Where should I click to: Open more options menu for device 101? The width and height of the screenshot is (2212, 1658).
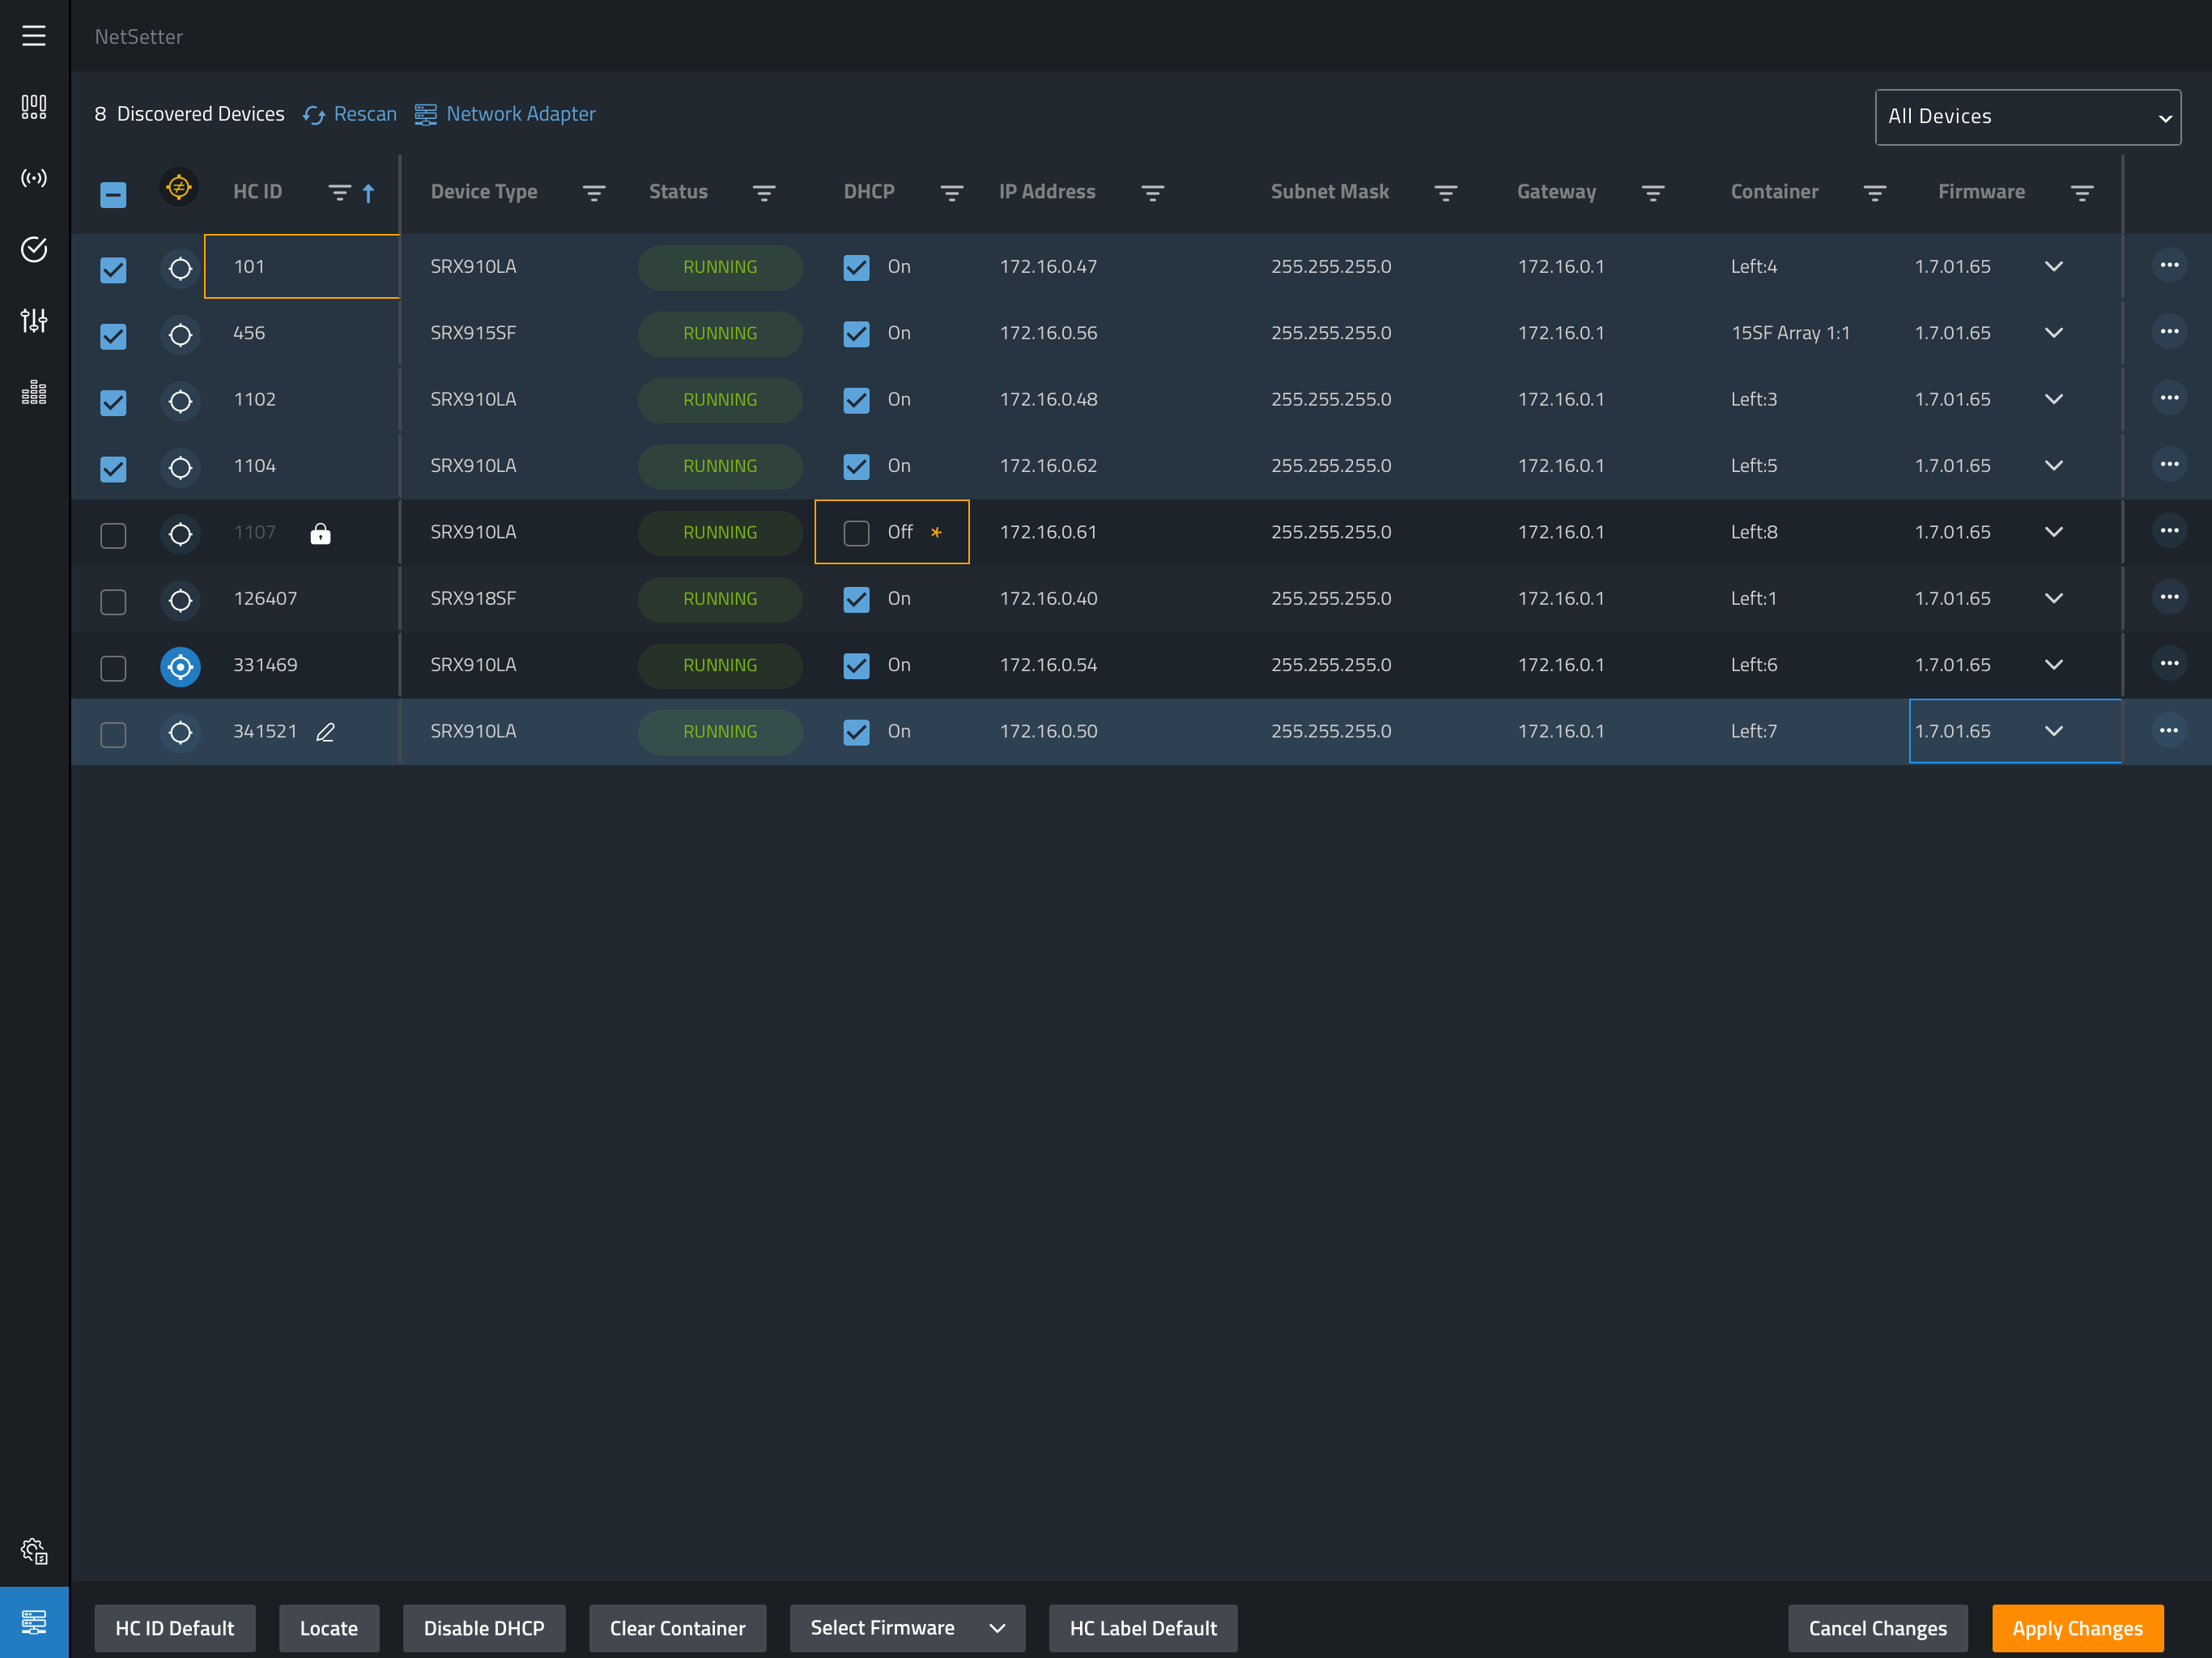click(x=2169, y=265)
